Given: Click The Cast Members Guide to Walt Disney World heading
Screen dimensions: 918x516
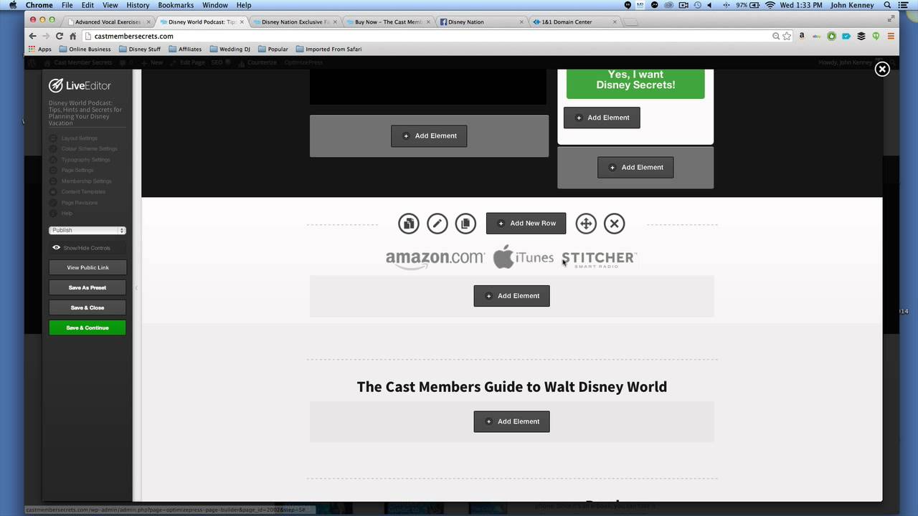Looking at the screenshot, I should (512, 387).
